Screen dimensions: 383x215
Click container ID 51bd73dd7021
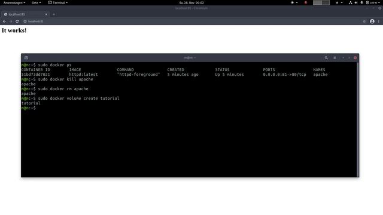35,75
